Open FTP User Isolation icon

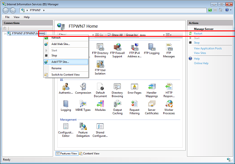click(100, 68)
